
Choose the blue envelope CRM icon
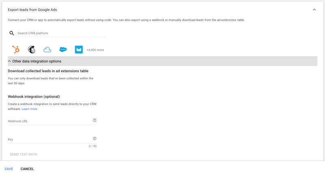[x=79, y=50]
